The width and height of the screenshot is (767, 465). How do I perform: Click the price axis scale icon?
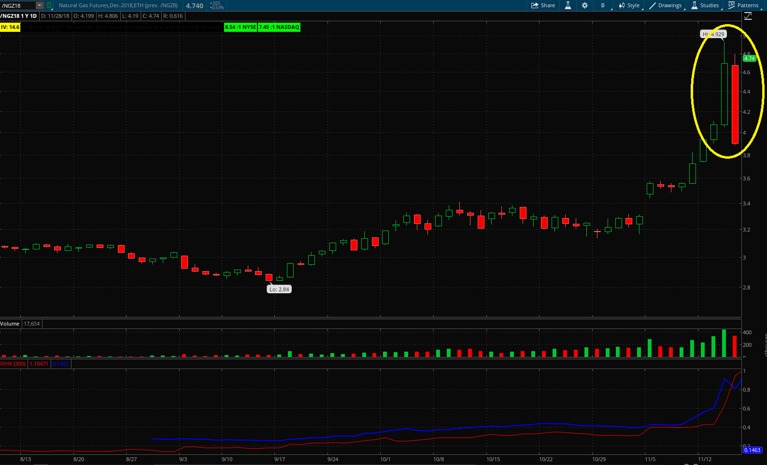[748, 16]
